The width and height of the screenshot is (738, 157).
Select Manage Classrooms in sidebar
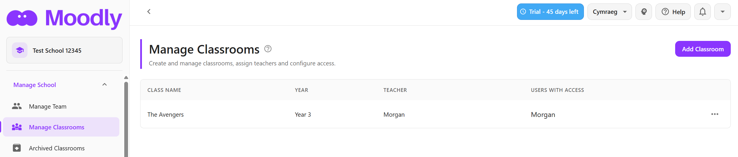[56, 127]
